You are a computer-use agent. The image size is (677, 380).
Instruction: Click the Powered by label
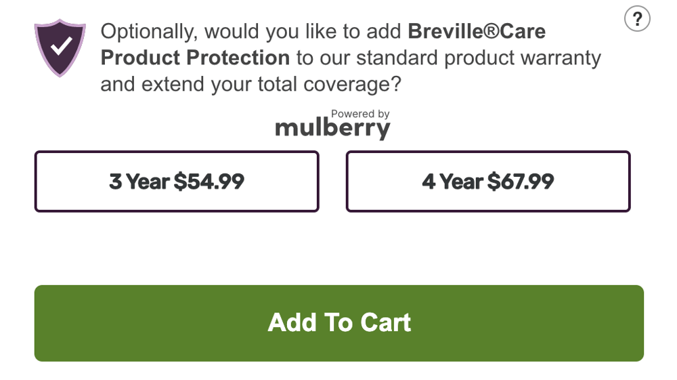click(360, 114)
